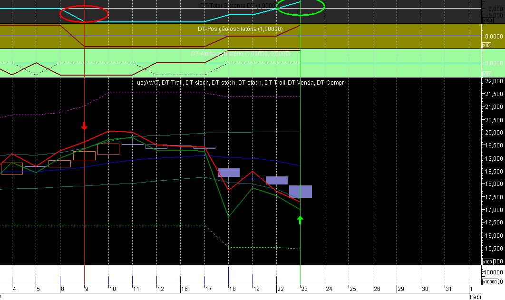Select the orange hollow candle on day 8
This screenshot has height=300, width=505.
click(59, 164)
